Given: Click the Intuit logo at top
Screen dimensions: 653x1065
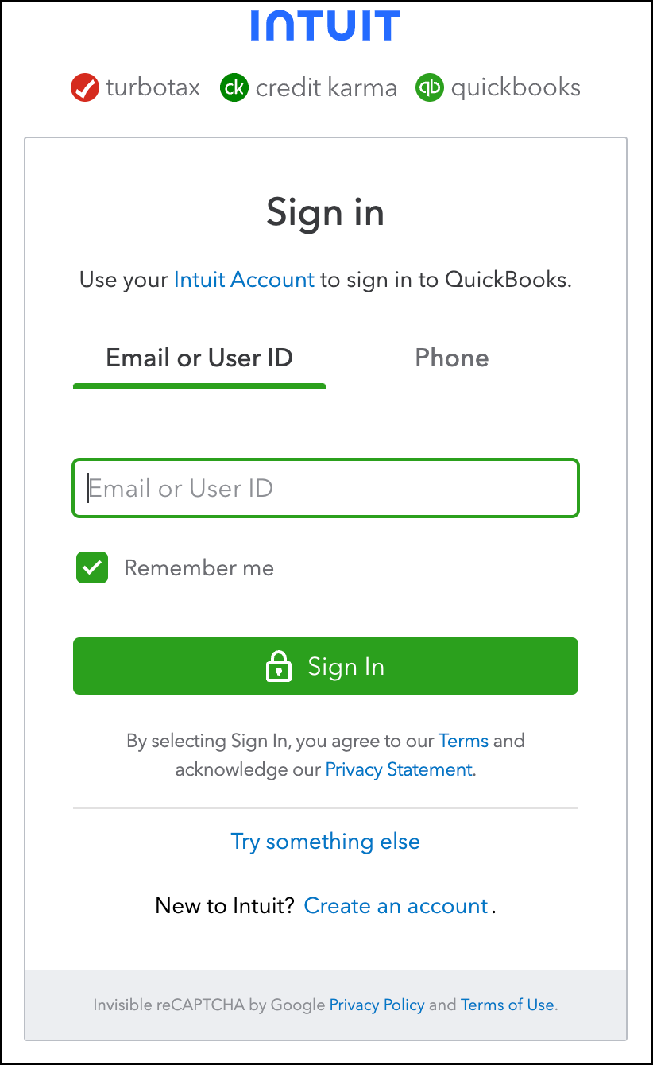Looking at the screenshot, I should pyautogui.click(x=326, y=25).
